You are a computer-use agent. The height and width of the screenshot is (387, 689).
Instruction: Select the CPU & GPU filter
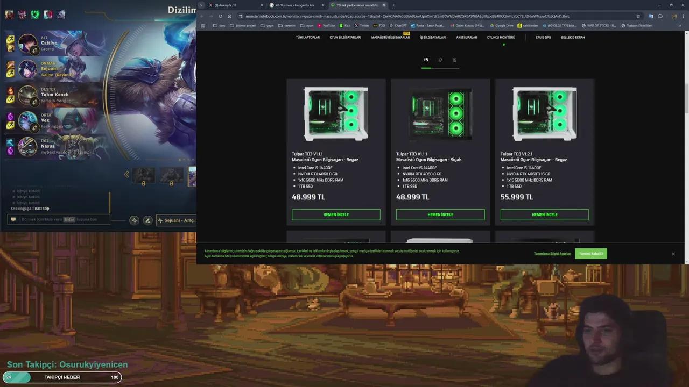[543, 38]
